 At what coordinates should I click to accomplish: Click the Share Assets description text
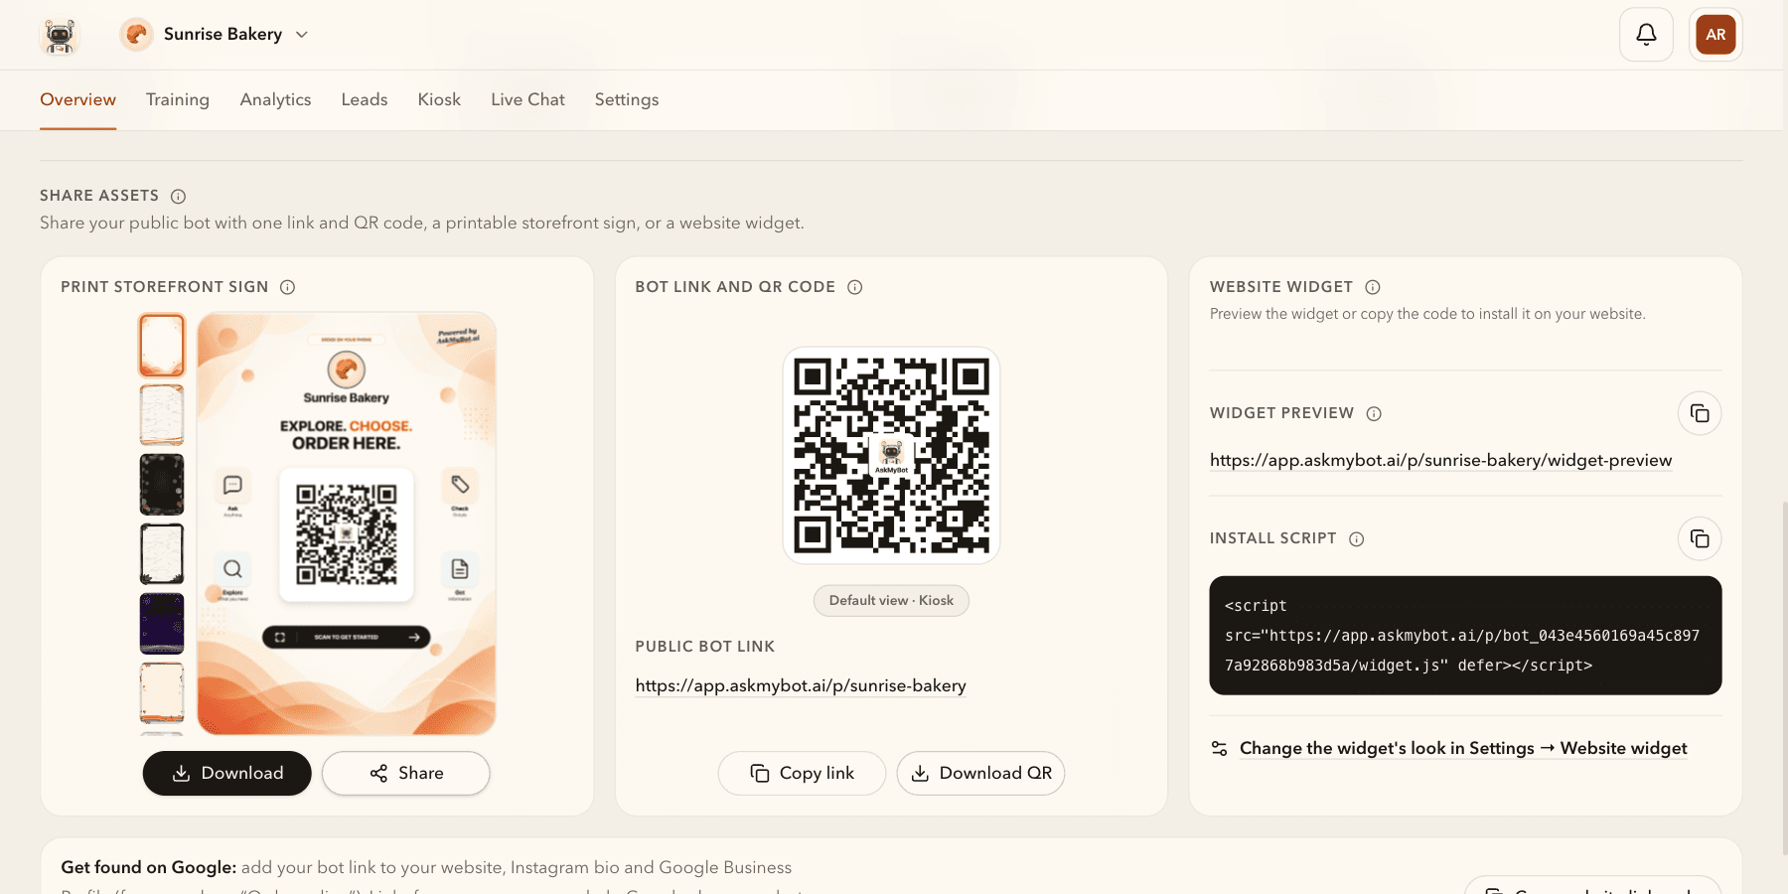click(422, 223)
